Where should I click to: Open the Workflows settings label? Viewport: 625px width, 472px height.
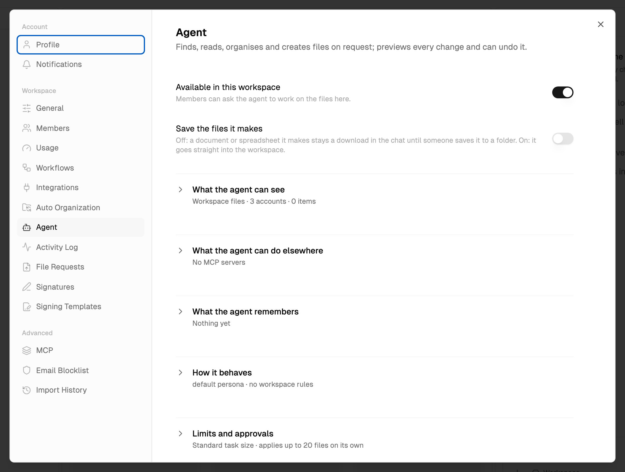[x=55, y=168]
